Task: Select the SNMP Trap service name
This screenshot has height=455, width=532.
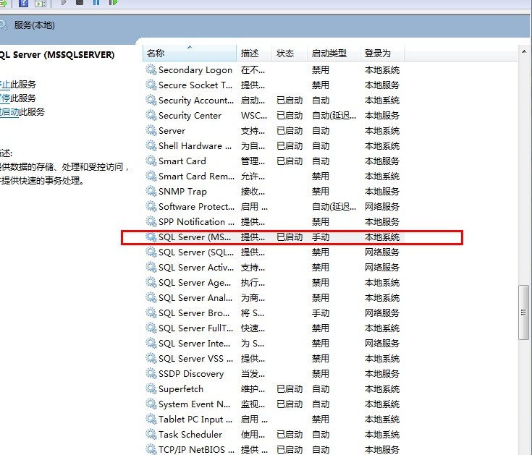Action: point(182,192)
